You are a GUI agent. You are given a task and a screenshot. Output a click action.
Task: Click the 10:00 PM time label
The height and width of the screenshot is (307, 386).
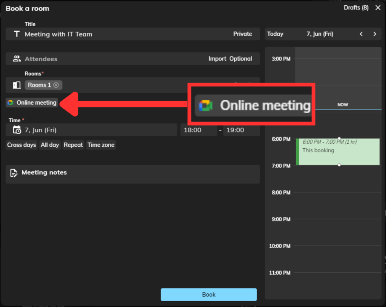[x=280, y=246]
